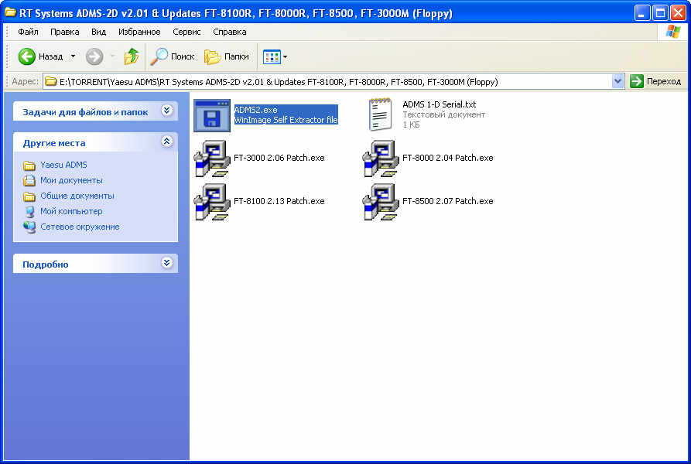
Task: Open the Справка menu
Action: pyautogui.click(x=230, y=32)
